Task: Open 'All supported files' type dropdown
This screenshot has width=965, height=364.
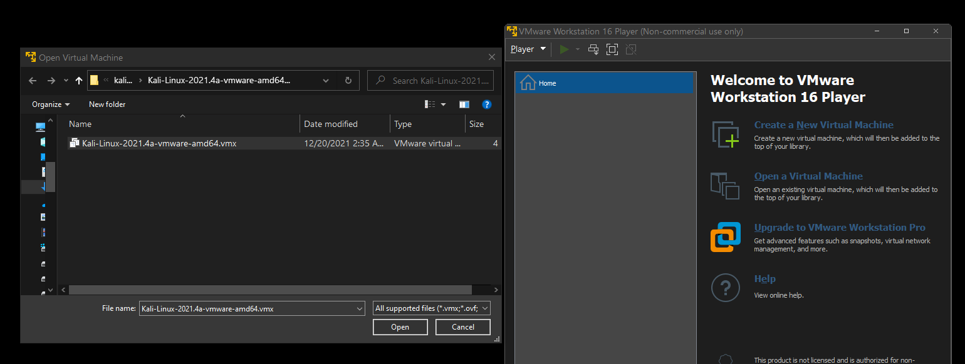Action: [431, 308]
